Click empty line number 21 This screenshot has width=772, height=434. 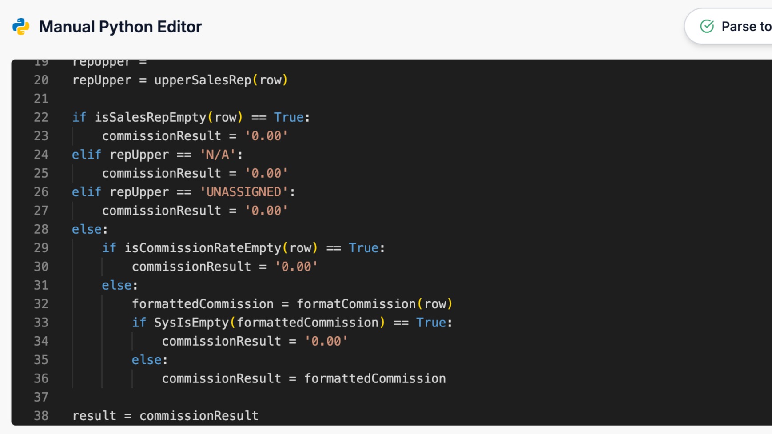pyautogui.click(x=41, y=99)
